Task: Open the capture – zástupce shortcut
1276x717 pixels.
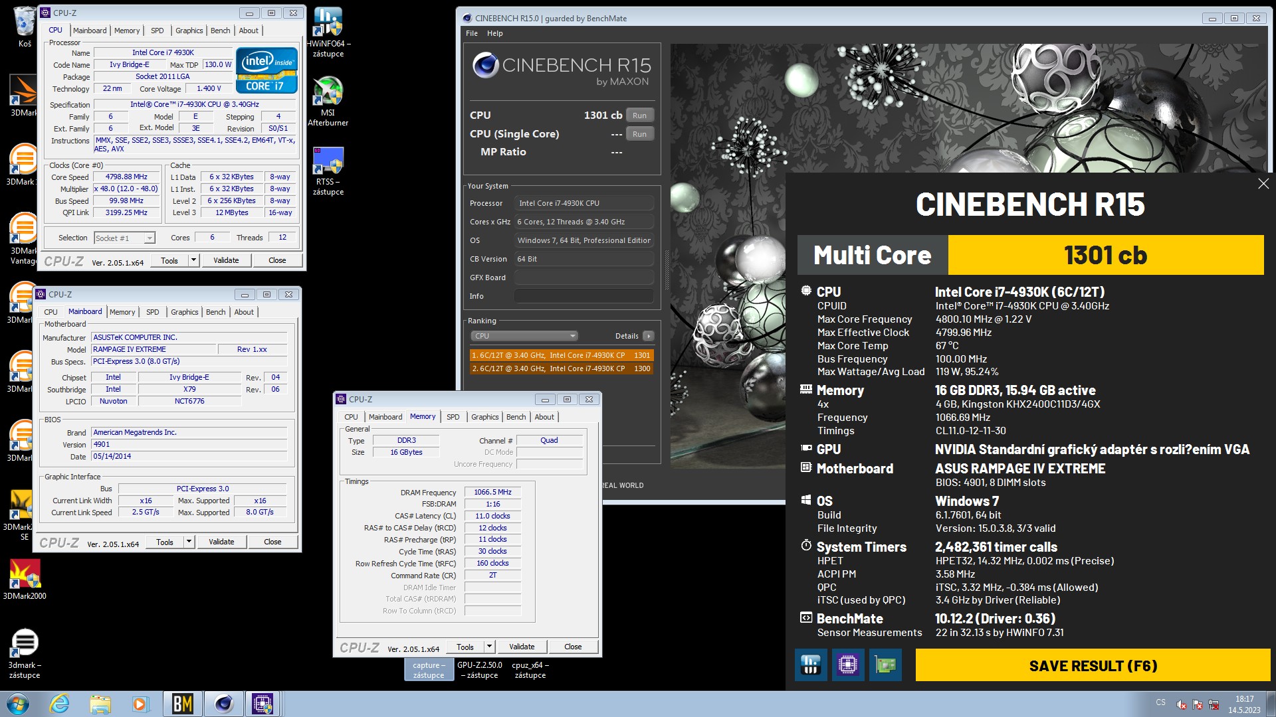Action: 429,669
